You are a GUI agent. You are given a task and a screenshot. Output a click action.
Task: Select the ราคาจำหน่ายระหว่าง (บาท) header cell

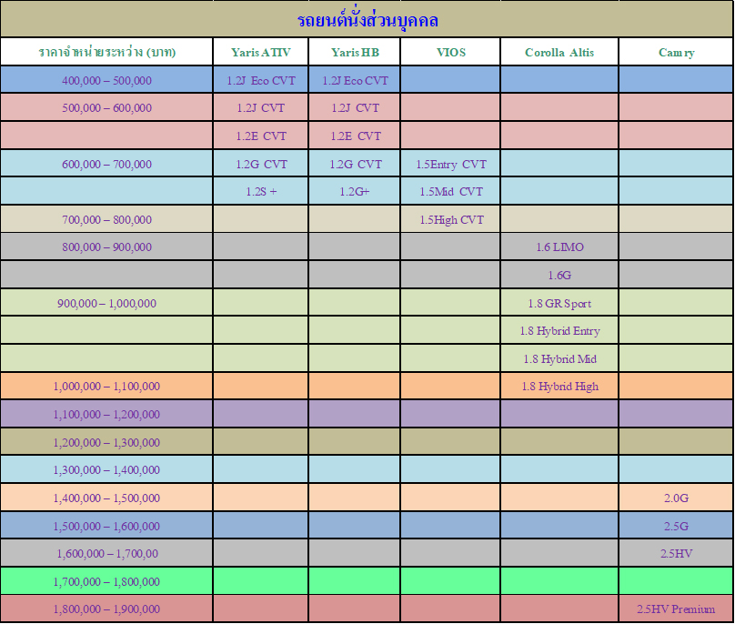pyautogui.click(x=106, y=52)
